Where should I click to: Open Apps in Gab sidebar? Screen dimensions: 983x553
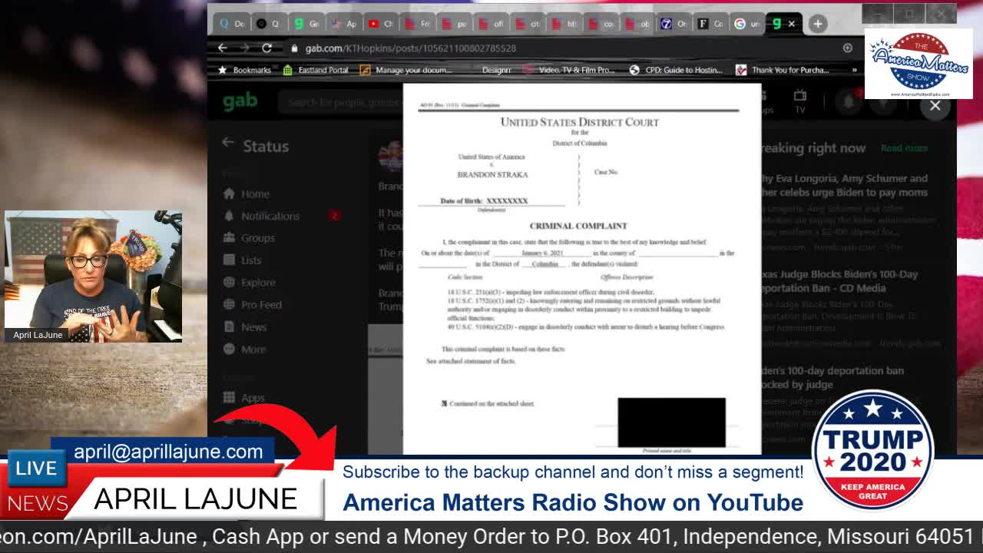[x=243, y=398]
